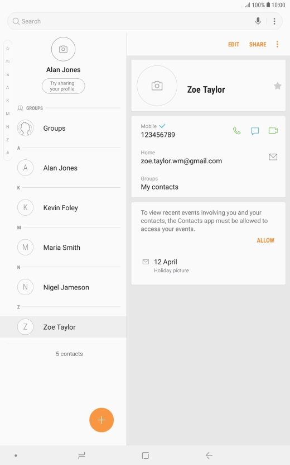Screen dimensions: 290x465
Task: Toggle favorite star for Zoe Taylor
Action: 277,86
